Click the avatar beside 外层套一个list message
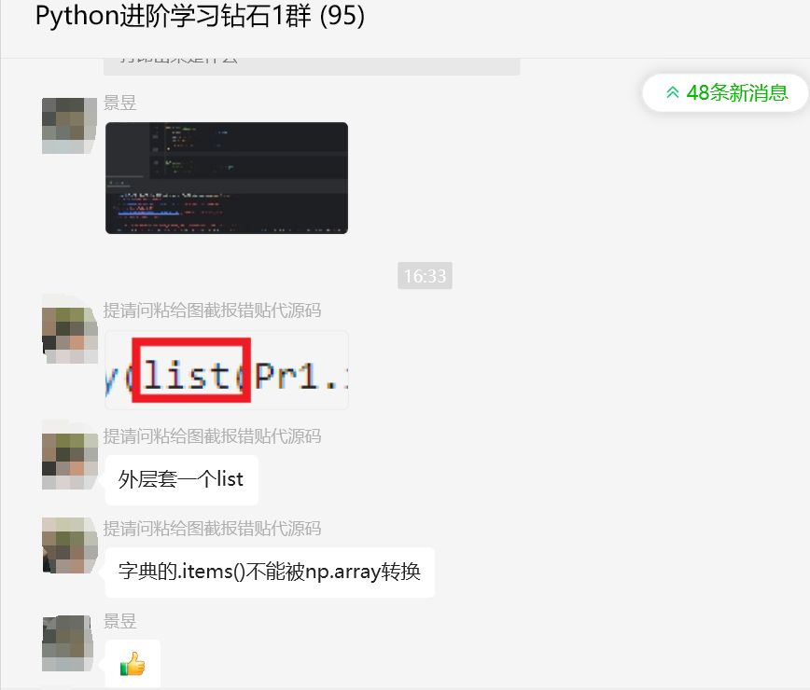810x690 pixels. [69, 462]
